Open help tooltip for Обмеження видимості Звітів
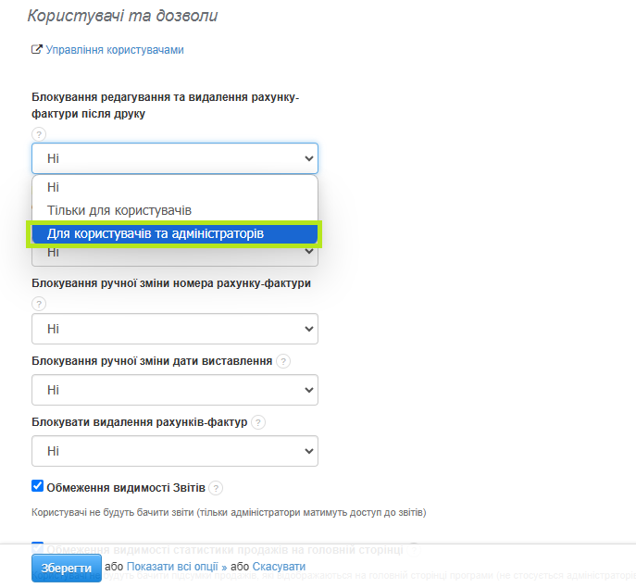The image size is (636, 588). [x=216, y=488]
